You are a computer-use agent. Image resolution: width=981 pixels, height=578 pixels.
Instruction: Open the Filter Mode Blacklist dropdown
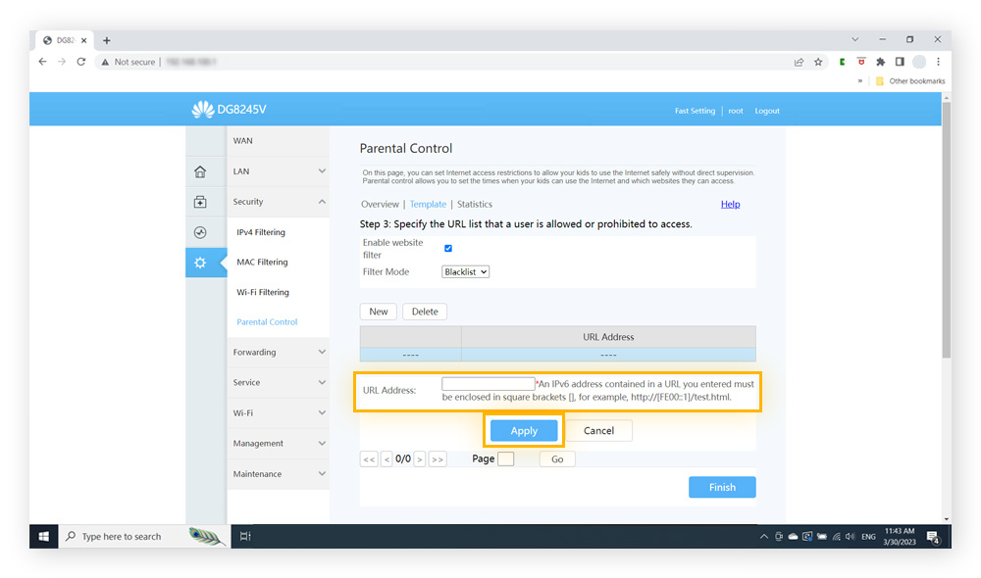[465, 271]
